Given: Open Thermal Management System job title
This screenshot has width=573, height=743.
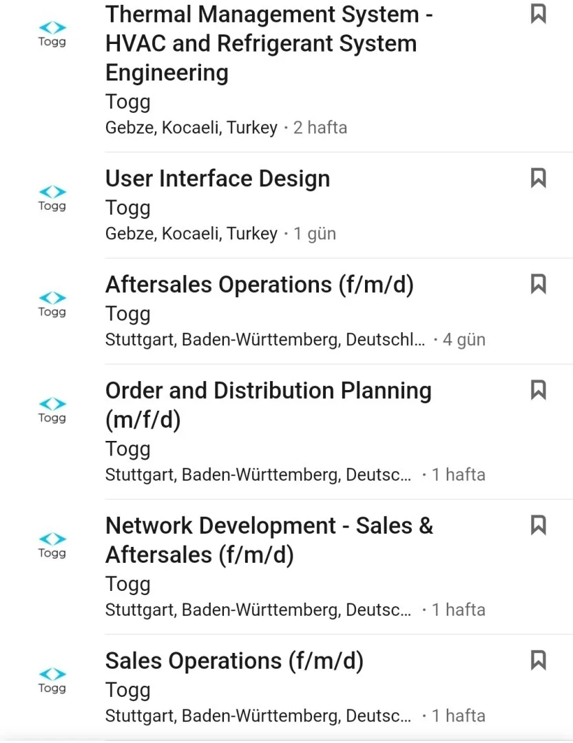Looking at the screenshot, I should (269, 43).
